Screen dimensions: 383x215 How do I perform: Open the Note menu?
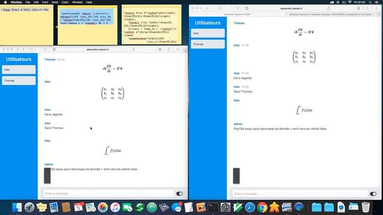(54, 2)
